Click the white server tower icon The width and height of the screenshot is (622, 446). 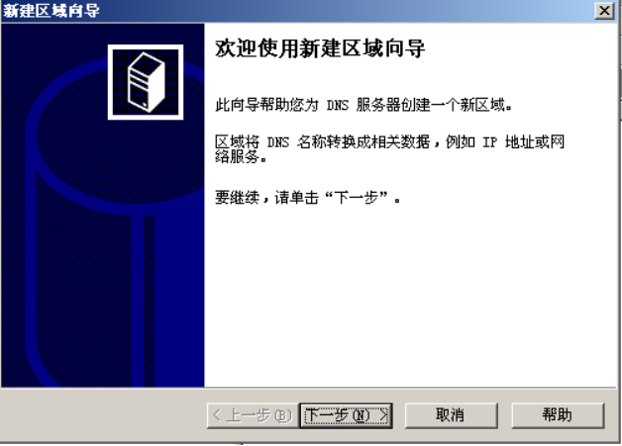pos(146,82)
